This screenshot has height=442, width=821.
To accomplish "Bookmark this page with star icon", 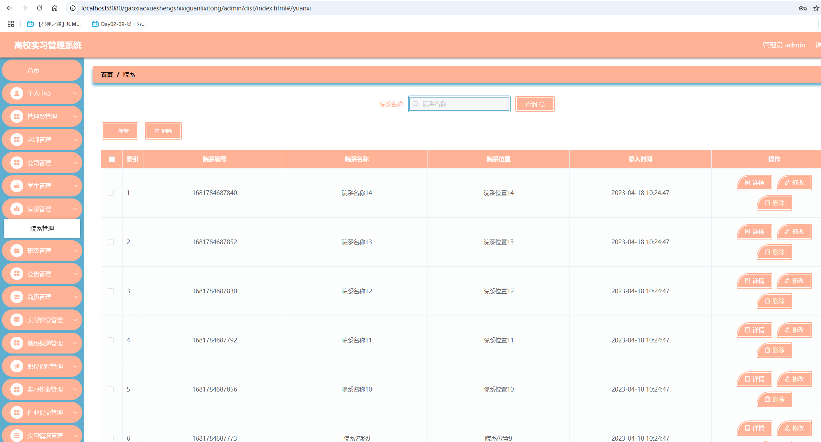I will [x=816, y=8].
